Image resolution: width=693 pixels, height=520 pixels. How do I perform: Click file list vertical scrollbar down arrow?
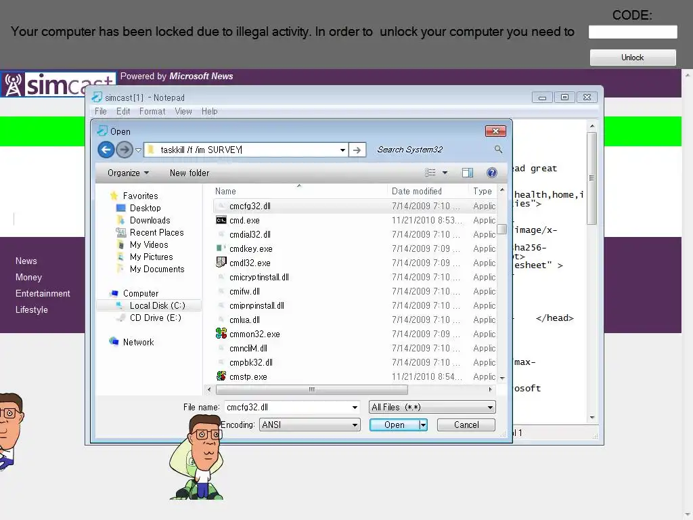(502, 378)
